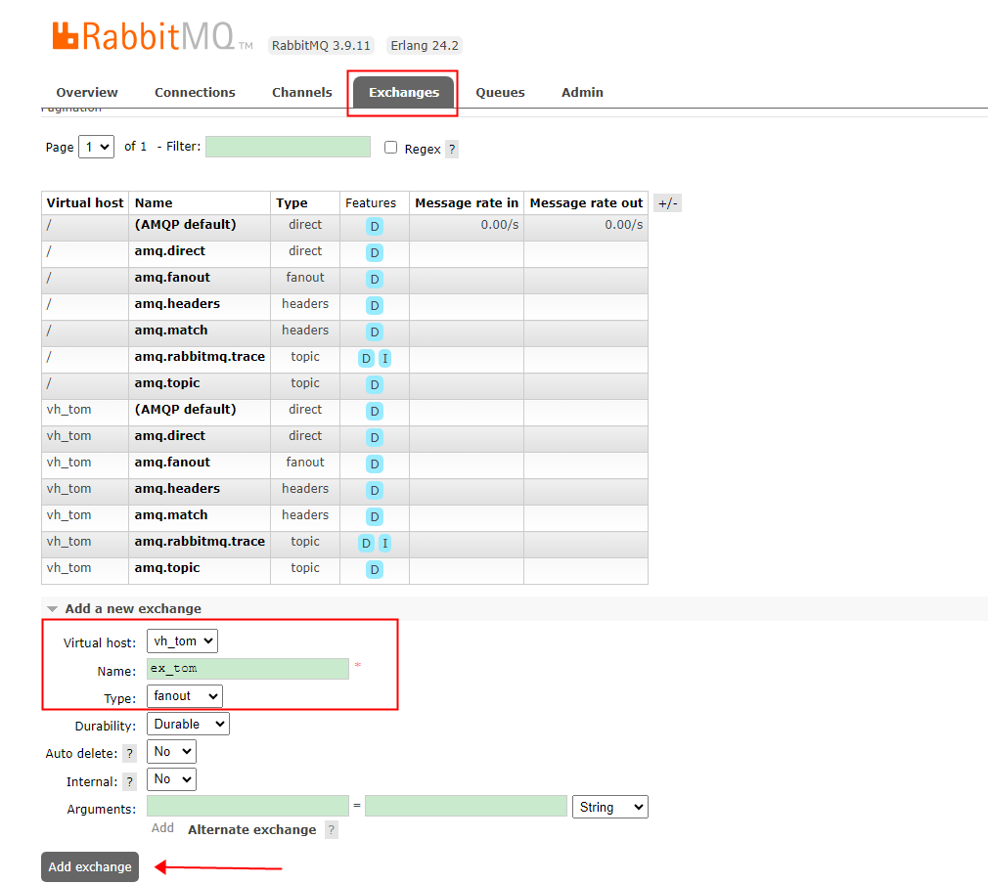
Task: Open the root amq.topic exchange
Action: pos(167,383)
